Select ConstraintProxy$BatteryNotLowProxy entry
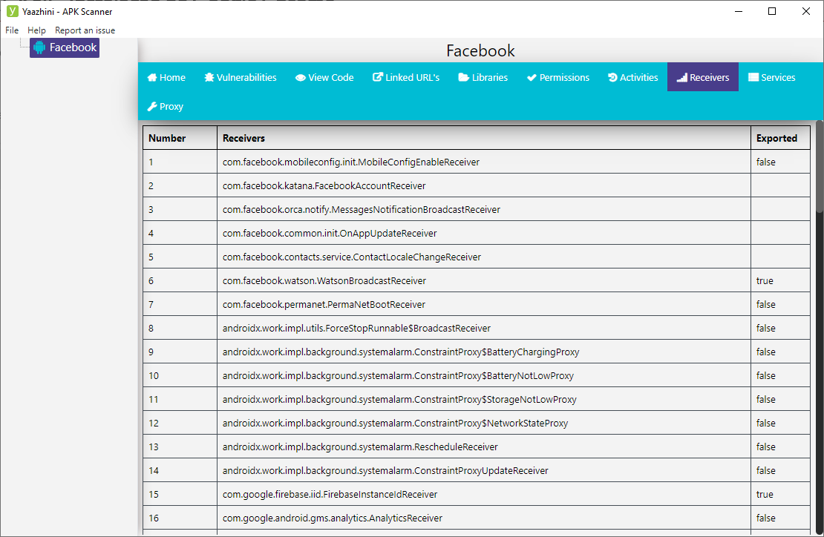Screen dimensions: 824x537 coord(398,376)
